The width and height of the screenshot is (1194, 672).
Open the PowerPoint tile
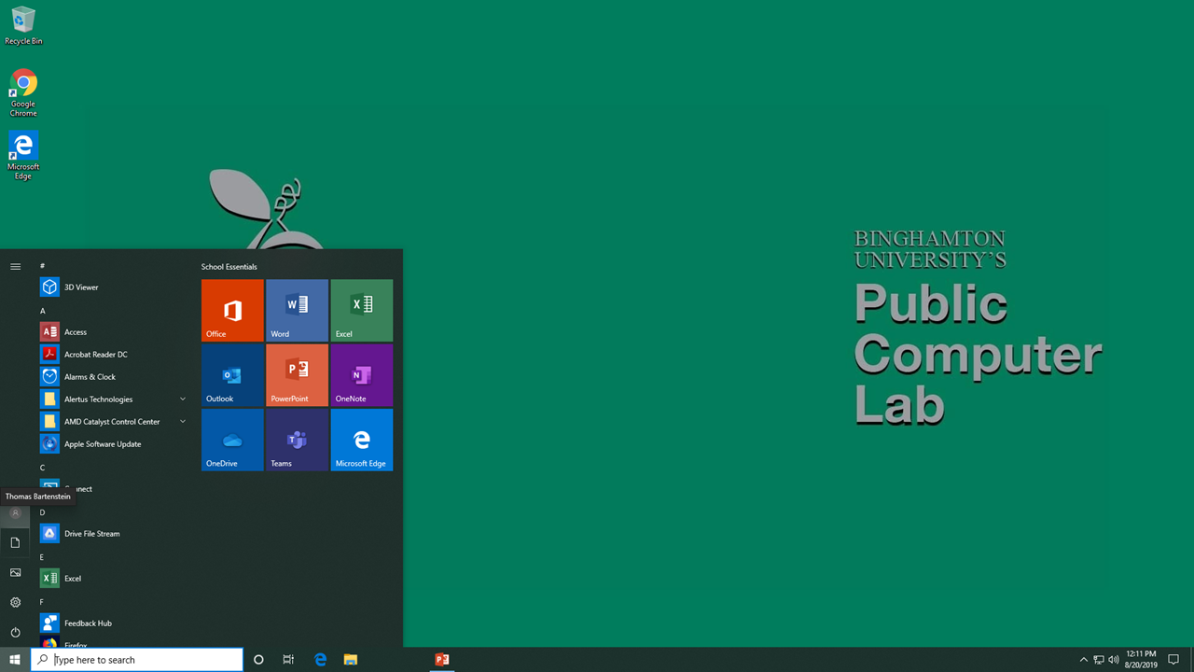point(297,374)
